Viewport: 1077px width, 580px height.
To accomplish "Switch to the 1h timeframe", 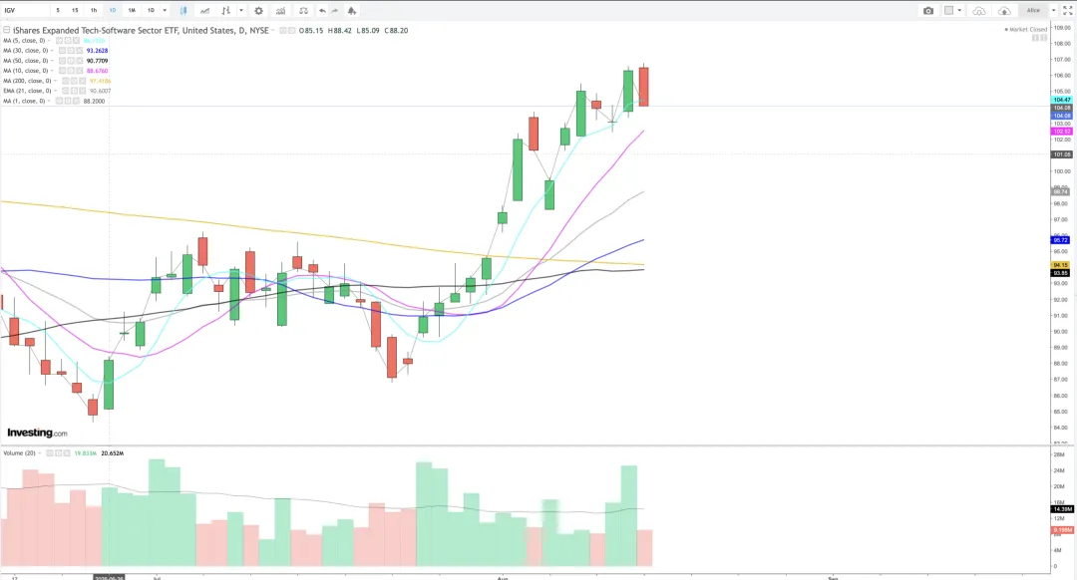I will click(x=94, y=10).
